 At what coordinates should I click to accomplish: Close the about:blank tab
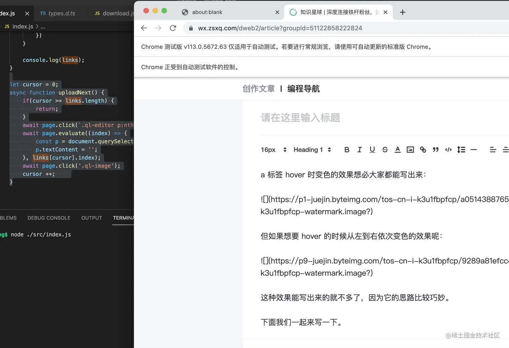click(x=277, y=12)
